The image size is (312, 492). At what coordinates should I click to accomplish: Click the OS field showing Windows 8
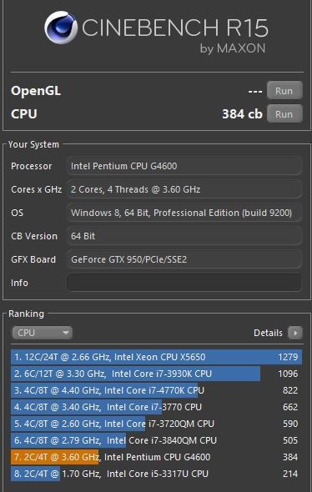coord(184,213)
